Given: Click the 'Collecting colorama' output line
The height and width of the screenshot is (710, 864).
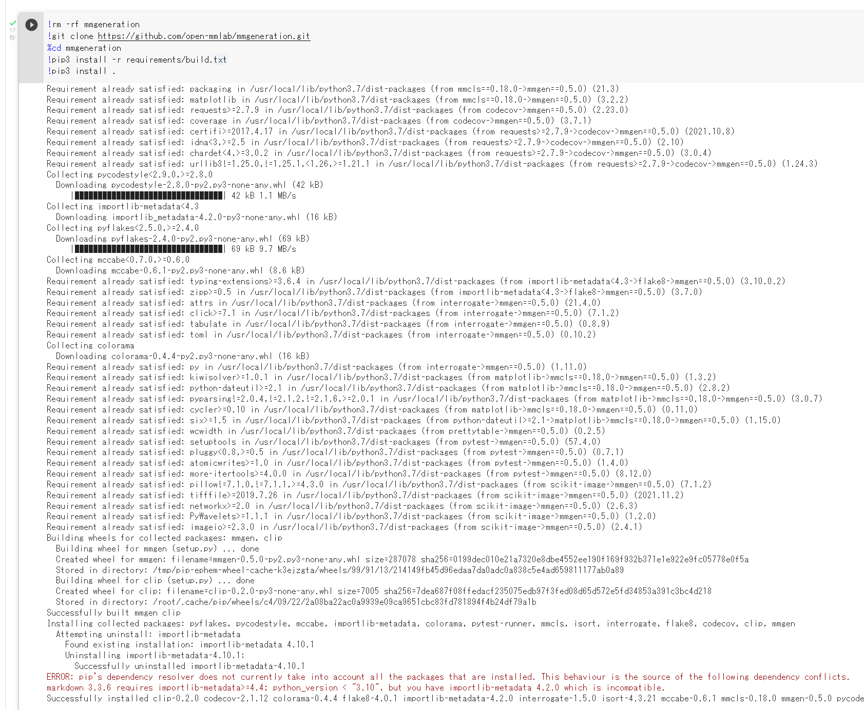Looking at the screenshot, I should click(x=90, y=345).
